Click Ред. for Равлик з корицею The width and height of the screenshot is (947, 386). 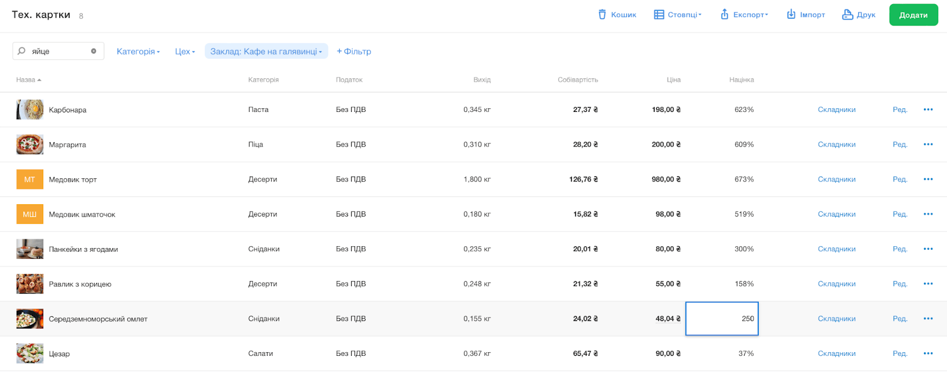pyautogui.click(x=900, y=284)
